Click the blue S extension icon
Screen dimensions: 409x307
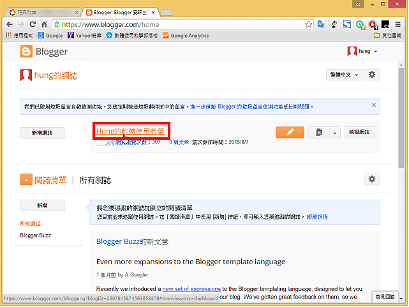(x=346, y=24)
